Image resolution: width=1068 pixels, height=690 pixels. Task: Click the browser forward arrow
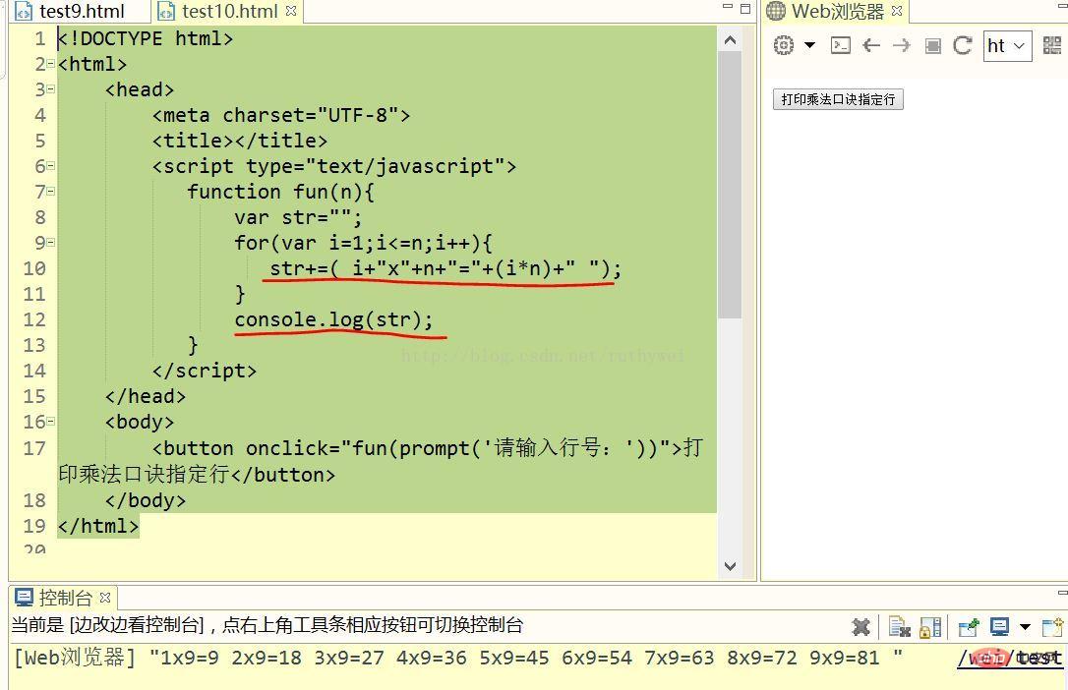[x=901, y=45]
